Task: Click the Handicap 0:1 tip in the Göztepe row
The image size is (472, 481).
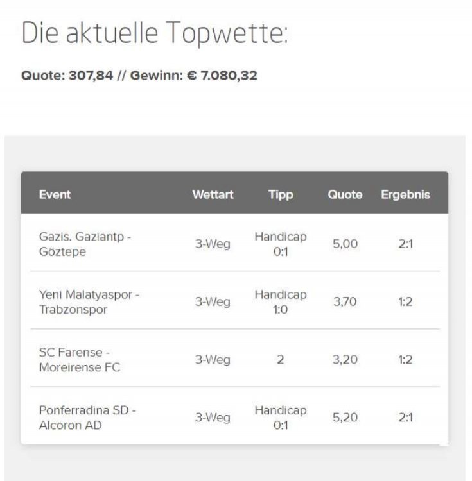Action: [x=281, y=244]
